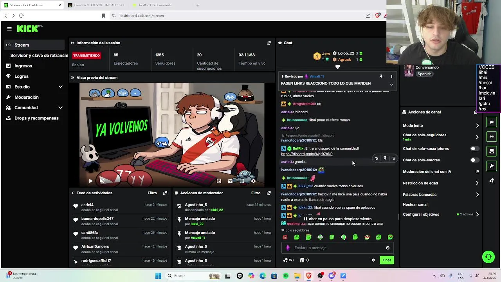Open the hamburger menu beside the Kick logo
501x282 pixels.
click(9, 29)
